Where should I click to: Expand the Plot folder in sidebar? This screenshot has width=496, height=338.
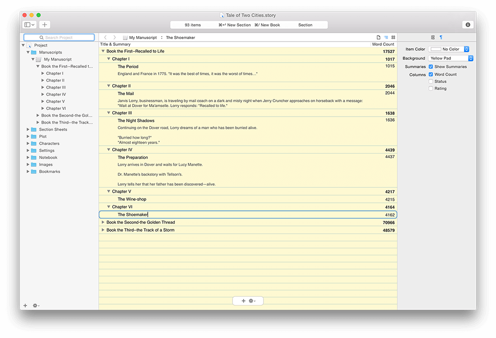tap(28, 136)
